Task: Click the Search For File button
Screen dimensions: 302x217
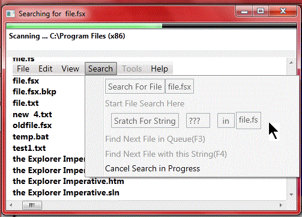Action: [135, 87]
